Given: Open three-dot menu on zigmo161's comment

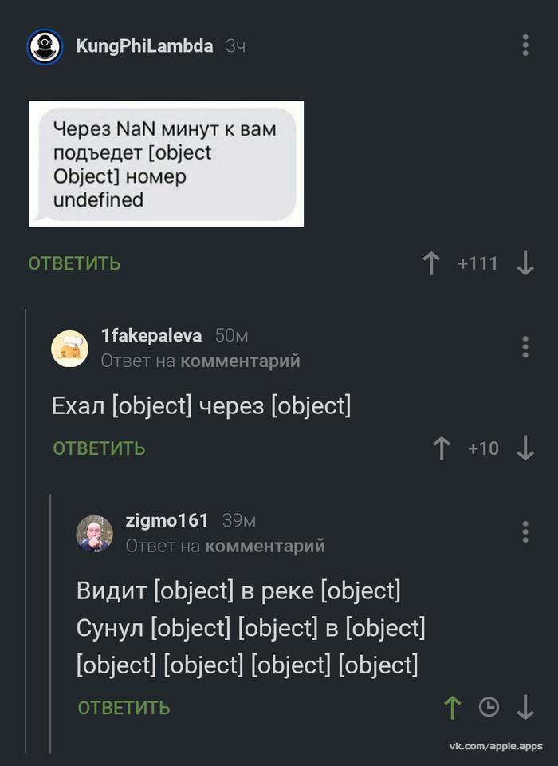Looking at the screenshot, I should coord(525,531).
